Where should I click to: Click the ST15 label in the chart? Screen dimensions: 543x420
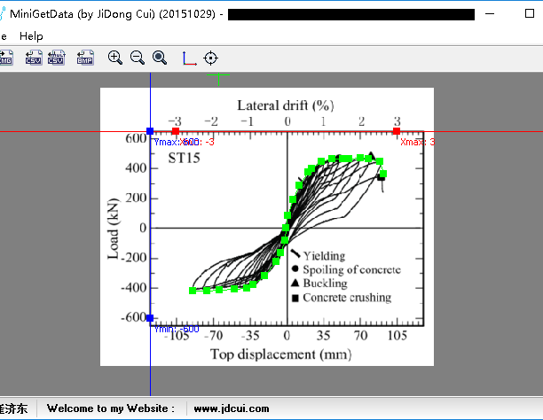click(184, 159)
